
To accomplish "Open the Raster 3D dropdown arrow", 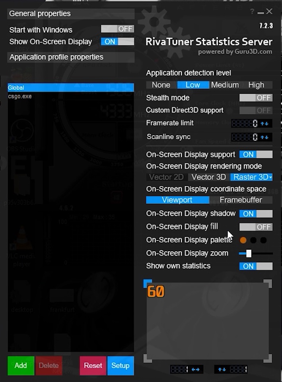I will point(270,177).
